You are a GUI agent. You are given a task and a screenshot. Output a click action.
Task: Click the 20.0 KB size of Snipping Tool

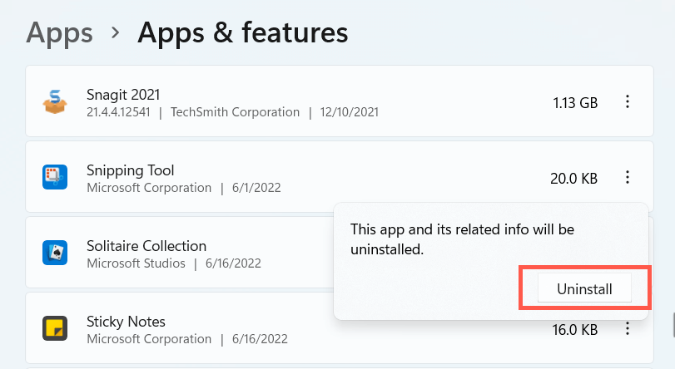tap(573, 178)
